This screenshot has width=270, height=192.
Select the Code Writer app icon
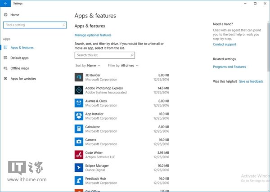click(x=79, y=155)
